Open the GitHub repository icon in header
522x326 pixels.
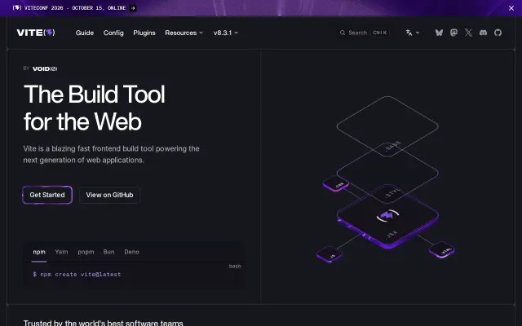pyautogui.click(x=498, y=33)
